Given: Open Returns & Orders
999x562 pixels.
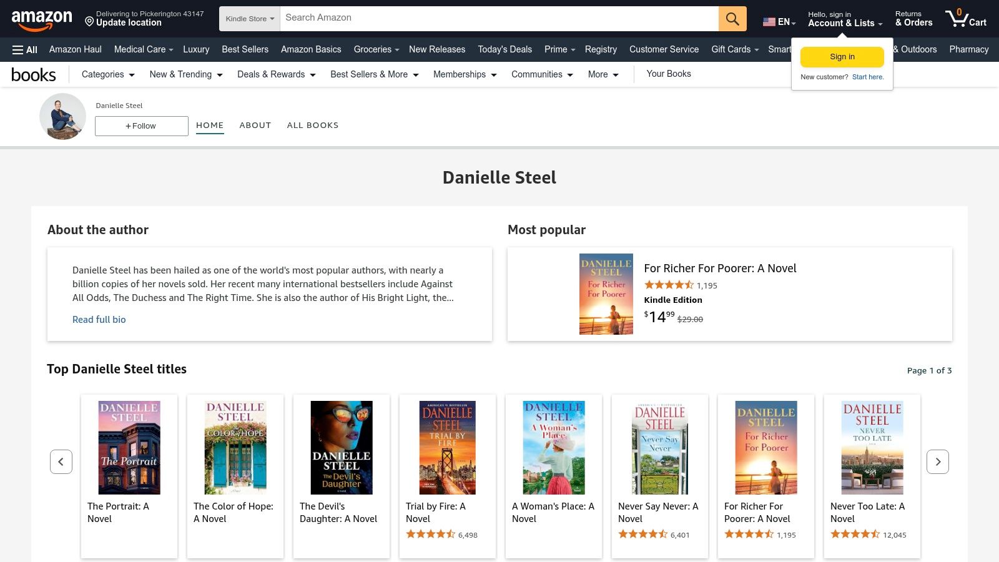Looking at the screenshot, I should [x=913, y=19].
